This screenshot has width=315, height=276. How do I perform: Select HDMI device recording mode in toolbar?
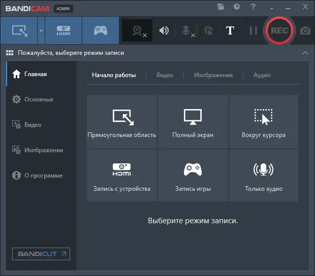point(64,30)
